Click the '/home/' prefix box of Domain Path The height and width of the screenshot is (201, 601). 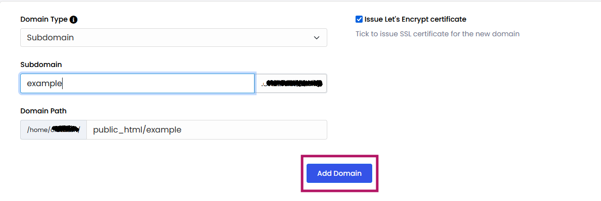tap(54, 130)
